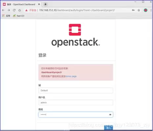Focus the password input field
This screenshot has width=153, height=131.
pos(76,115)
